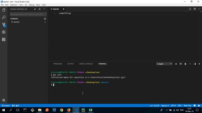Close the terminal panel
The height and width of the screenshot is (113, 202).
199,64
